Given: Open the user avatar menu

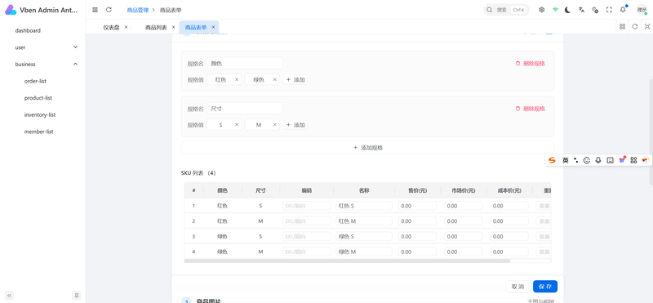Looking at the screenshot, I should (x=642, y=10).
